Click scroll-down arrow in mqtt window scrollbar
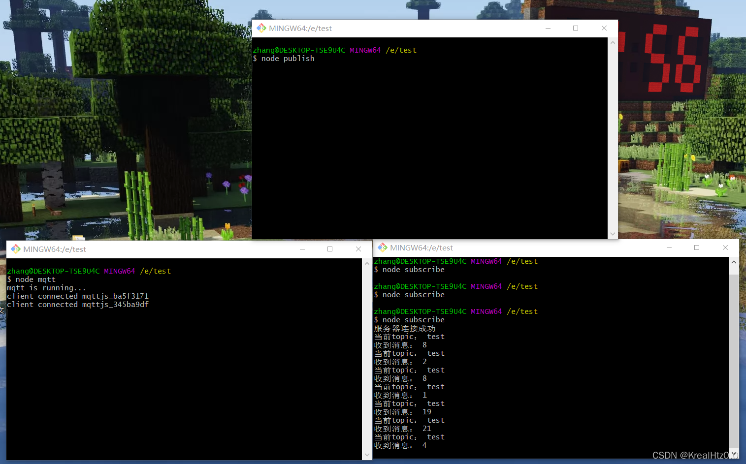 pos(367,455)
